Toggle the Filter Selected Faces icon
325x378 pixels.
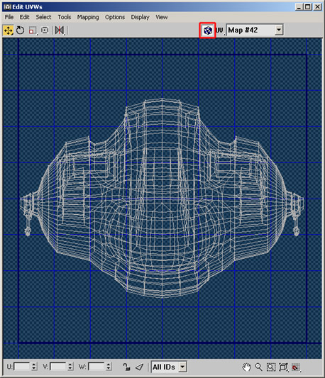pos(139,367)
